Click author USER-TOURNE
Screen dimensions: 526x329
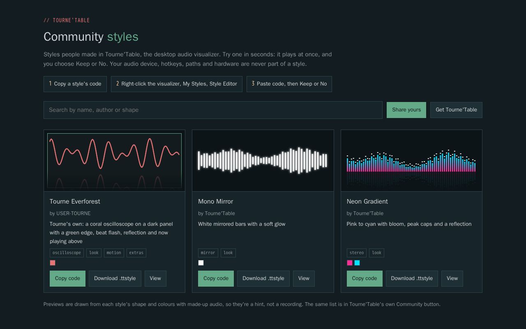(x=74, y=213)
